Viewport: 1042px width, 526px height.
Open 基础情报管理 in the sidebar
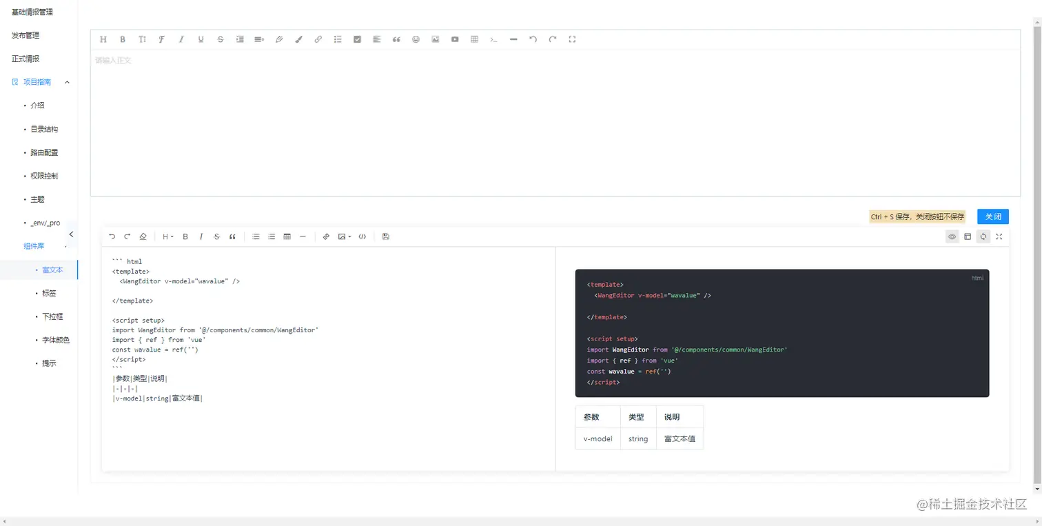32,12
